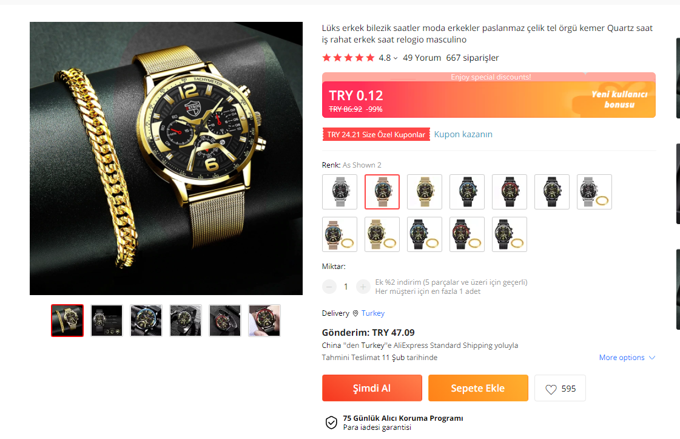Screen dimensions: 680x439
Task: Choose the red-bezel black watch variant
Action: 510,192
